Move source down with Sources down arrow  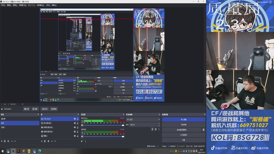55,141
